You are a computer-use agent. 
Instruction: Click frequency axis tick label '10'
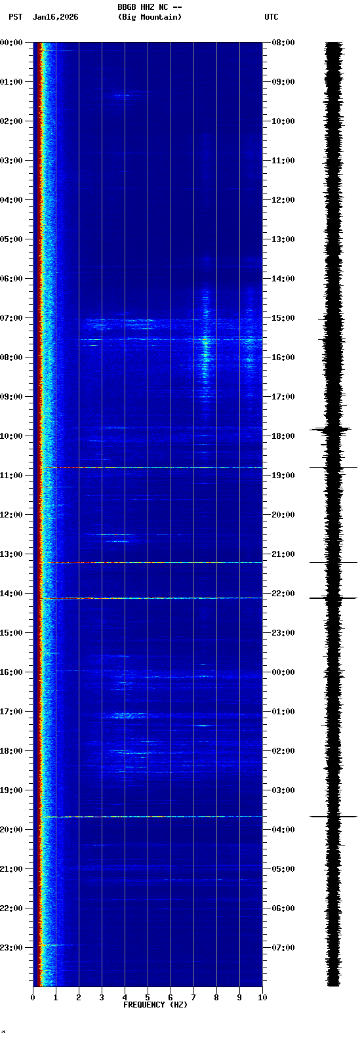click(x=262, y=998)
